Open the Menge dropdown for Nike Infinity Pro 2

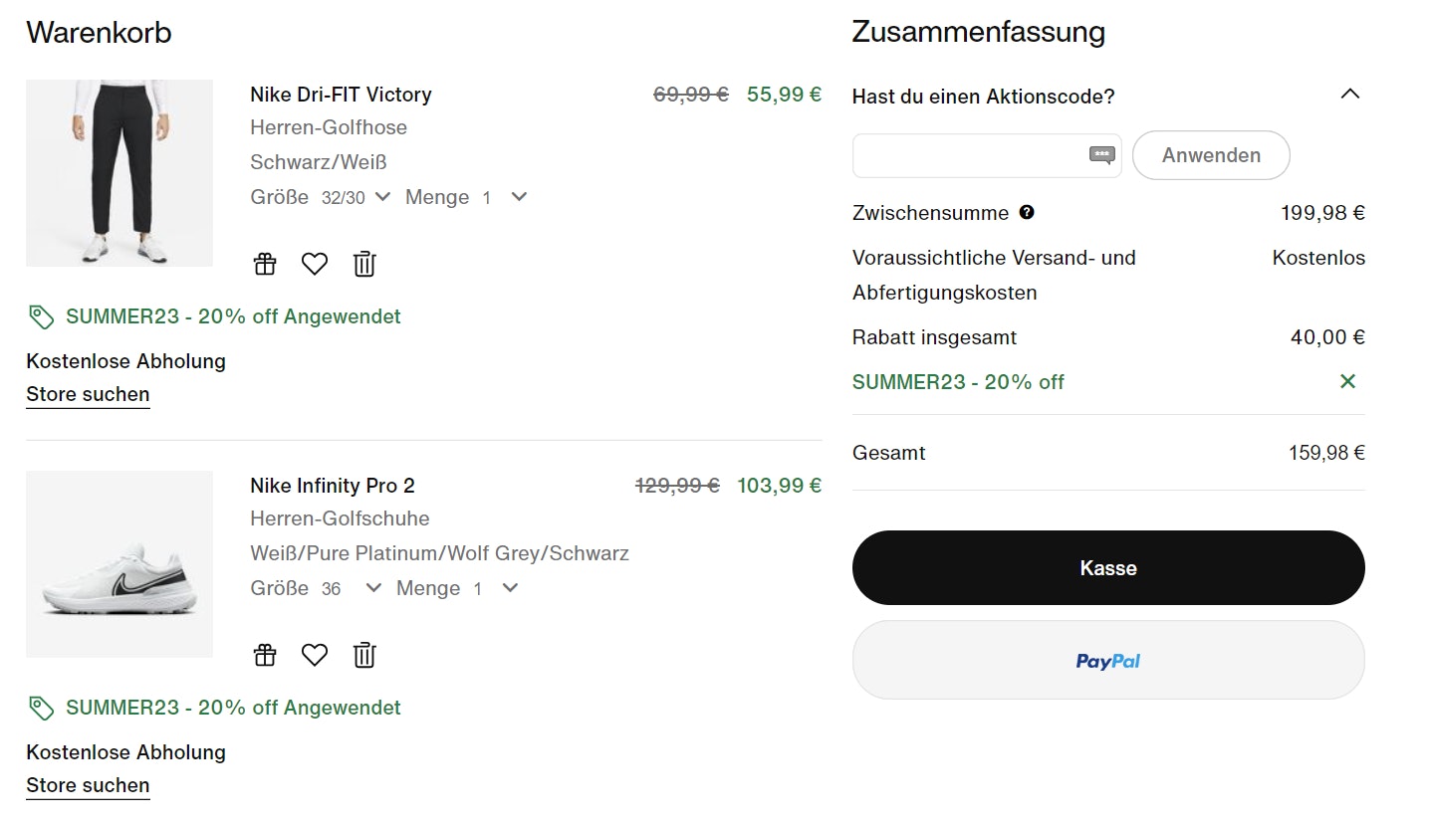click(509, 588)
